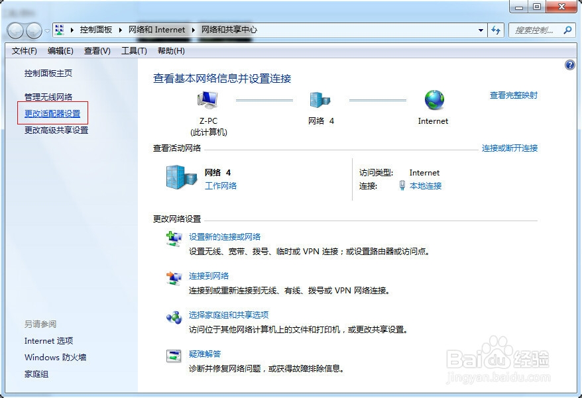The image size is (582, 398).
Task: Click the refresh icon next to address bar
Action: point(496,30)
